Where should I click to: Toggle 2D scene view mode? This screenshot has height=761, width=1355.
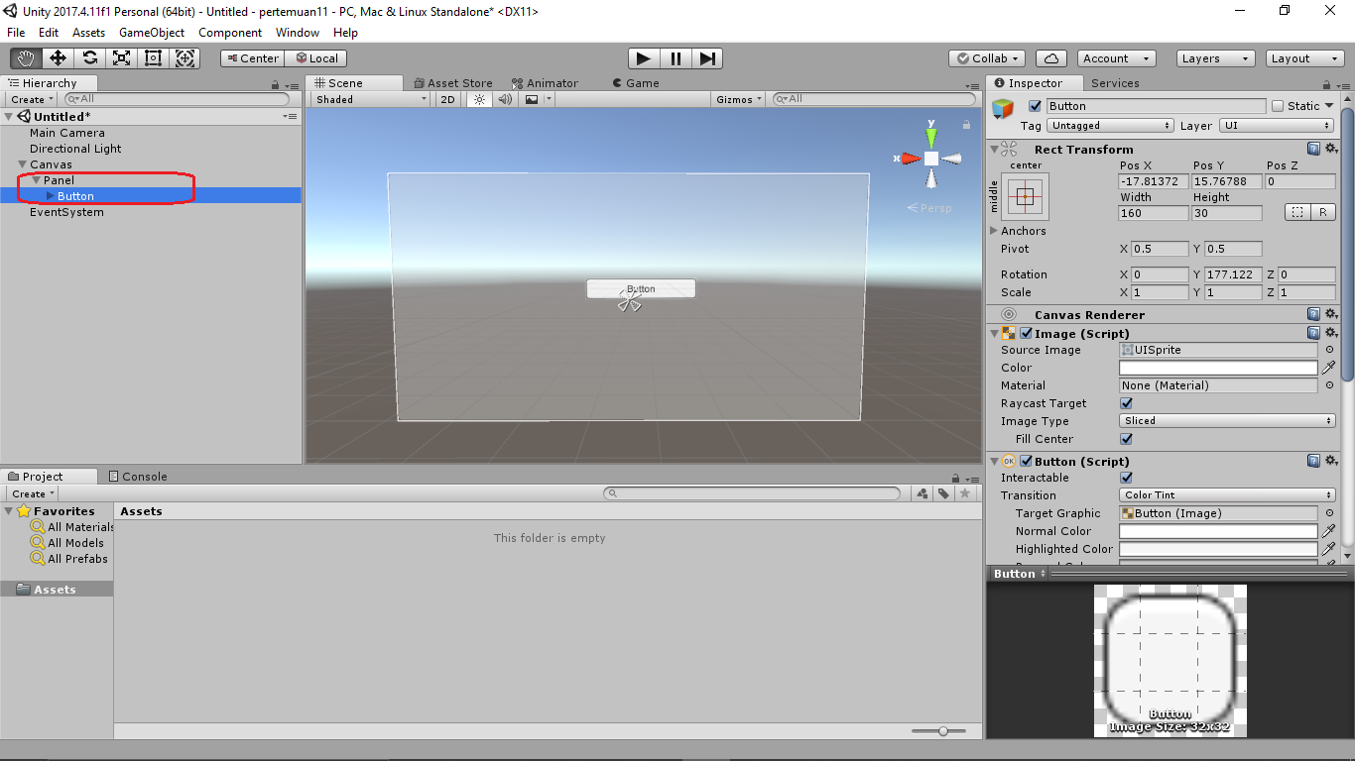[447, 99]
